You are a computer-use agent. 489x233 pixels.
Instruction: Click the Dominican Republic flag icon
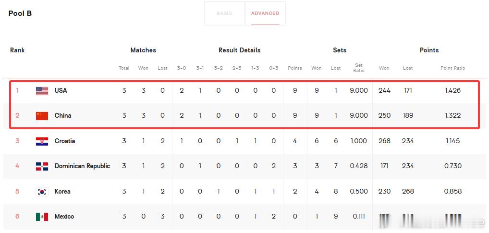click(42, 166)
